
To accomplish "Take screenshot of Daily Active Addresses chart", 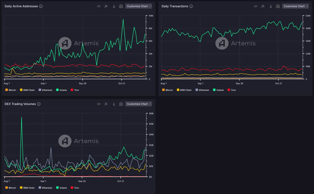I will [x=121, y=6].
